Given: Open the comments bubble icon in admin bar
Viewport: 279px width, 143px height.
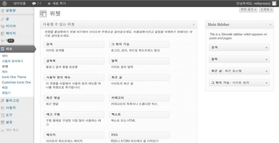Looking at the screenshot, I should pyautogui.click(x=34, y=4).
